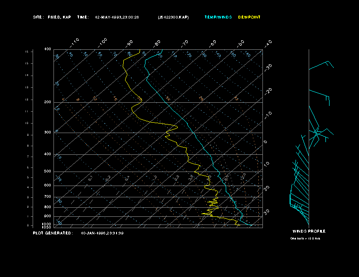Click the 800 pressure level label

click(48, 207)
